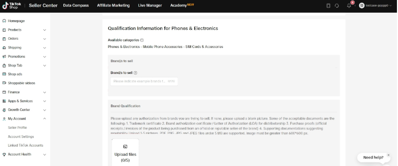Click the Shop ads icon in sidebar

(4, 74)
